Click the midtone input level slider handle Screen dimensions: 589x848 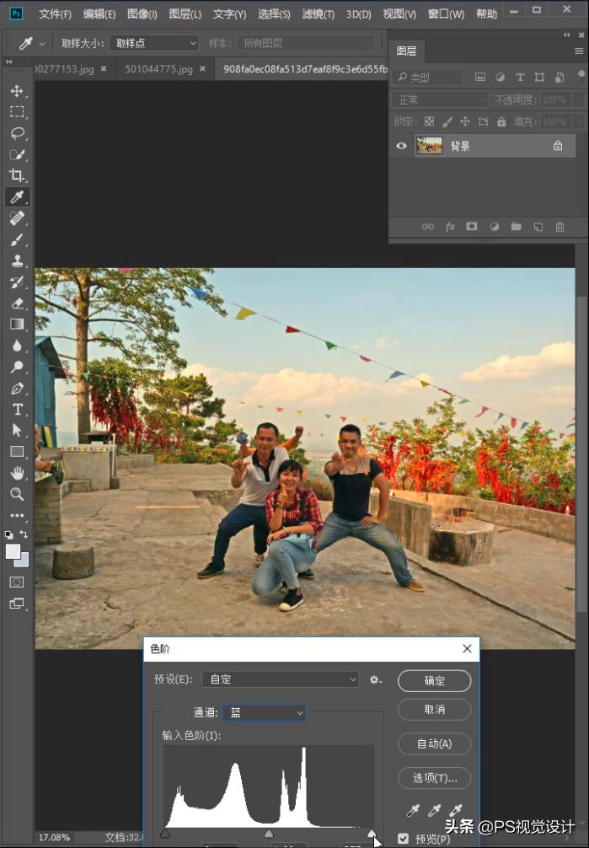269,834
